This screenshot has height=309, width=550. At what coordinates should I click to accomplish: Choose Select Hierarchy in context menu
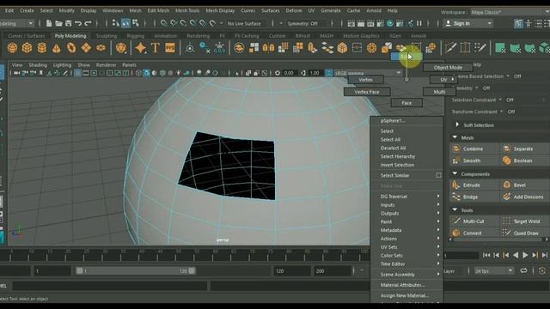tap(398, 156)
